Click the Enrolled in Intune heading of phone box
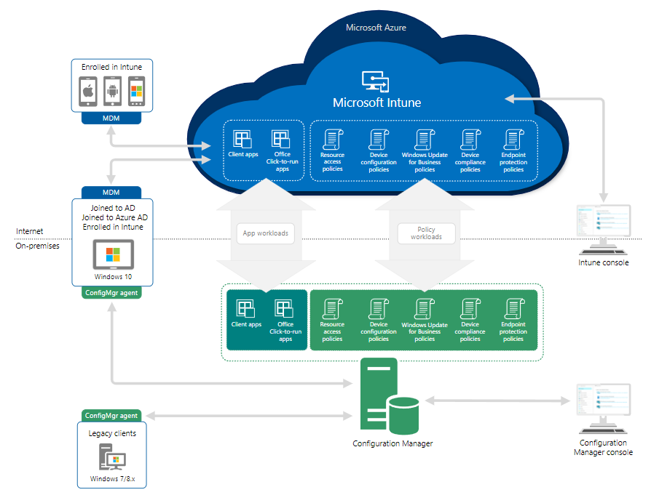 (x=111, y=67)
